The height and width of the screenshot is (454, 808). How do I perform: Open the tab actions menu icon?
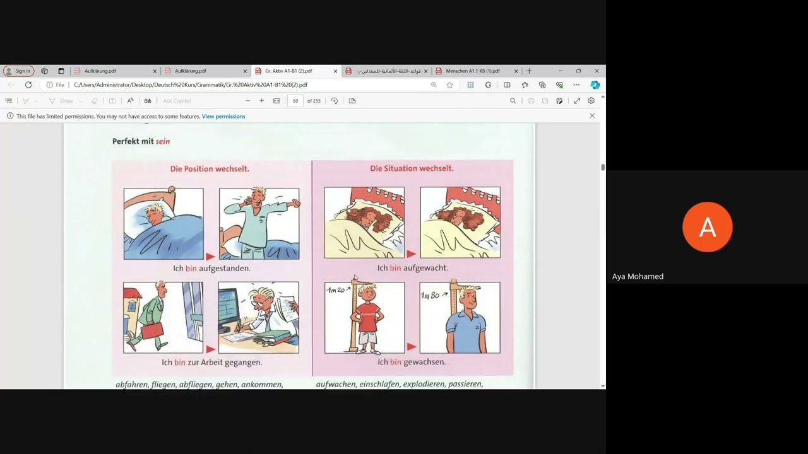point(61,71)
